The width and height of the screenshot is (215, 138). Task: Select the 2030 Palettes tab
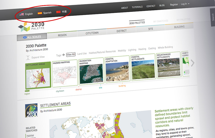click(x=137, y=23)
